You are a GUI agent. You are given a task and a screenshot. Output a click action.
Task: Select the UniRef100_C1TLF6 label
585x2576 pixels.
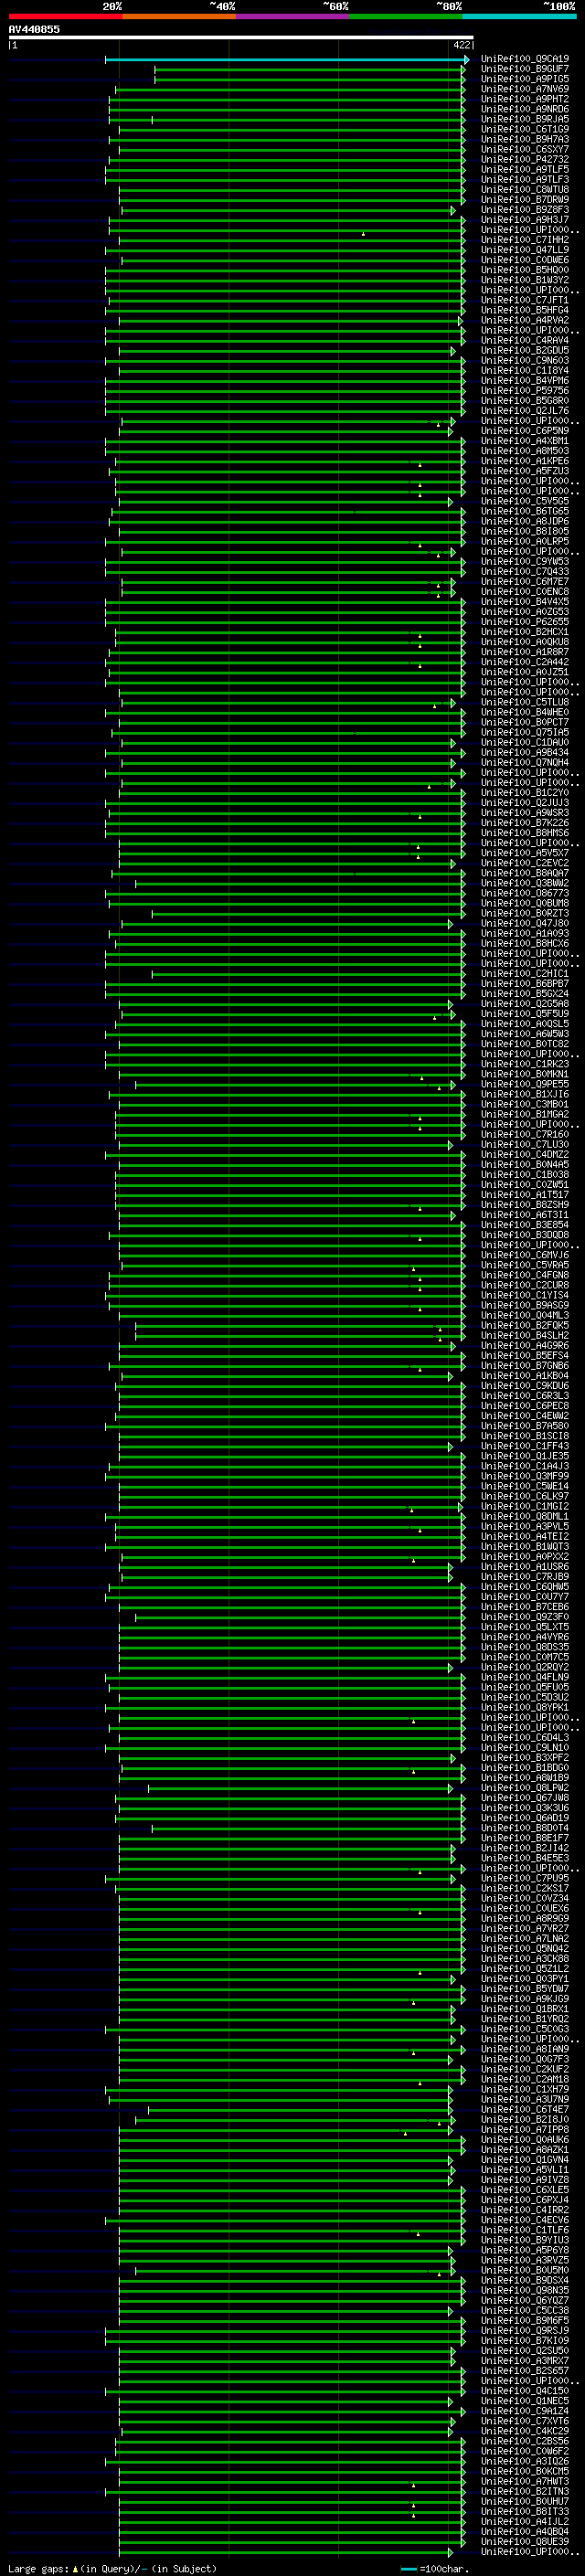point(525,2230)
